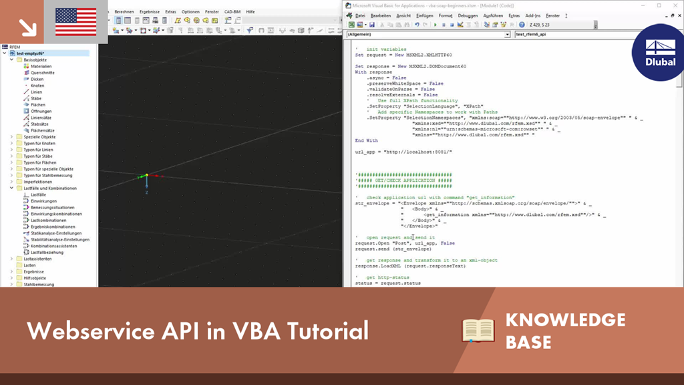Screen dimensions: 684x385
Task: Select Lastfälle in the navigator tree
Action: point(38,195)
